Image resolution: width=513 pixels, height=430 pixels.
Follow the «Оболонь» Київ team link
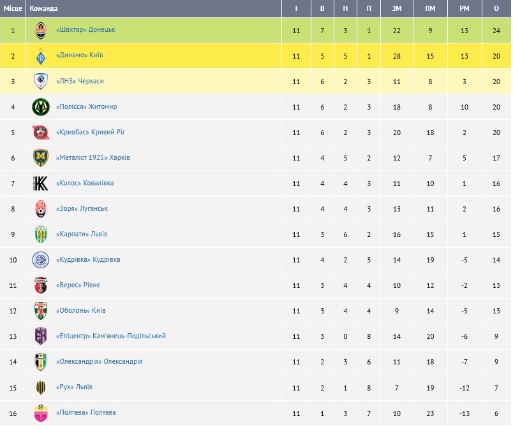[81, 311]
